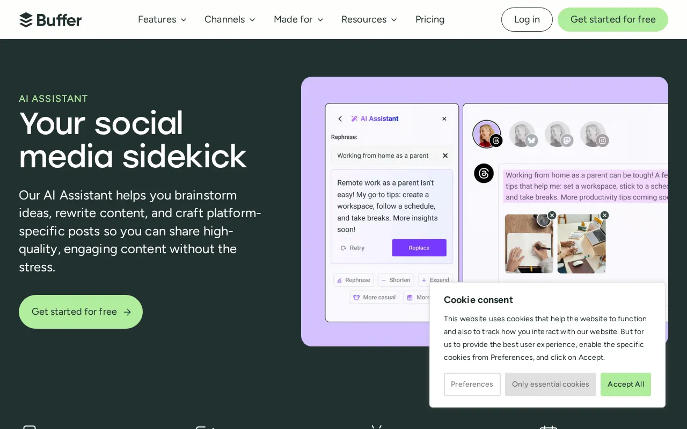Click the Threads icon beside the post
The height and width of the screenshot is (429, 687).
pyautogui.click(x=484, y=173)
